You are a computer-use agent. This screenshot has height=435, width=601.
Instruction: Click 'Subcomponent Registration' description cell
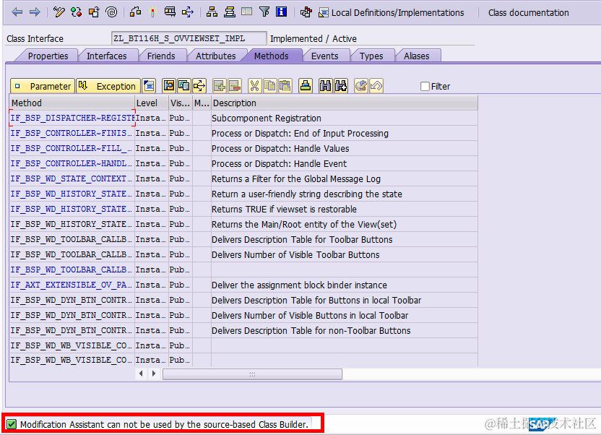[x=344, y=118]
